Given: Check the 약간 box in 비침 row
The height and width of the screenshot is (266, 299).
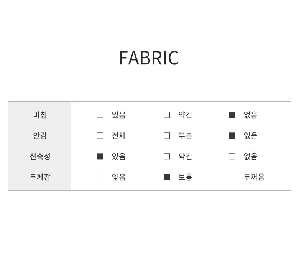Looking at the screenshot, I should (167, 115).
